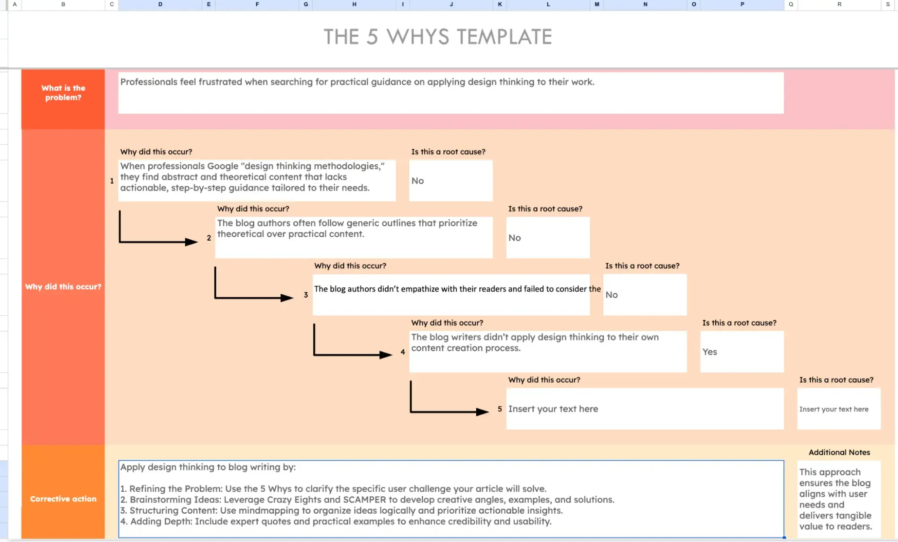
Task: Select the problem statement cell about frustrated professionals
Action: 451,93
